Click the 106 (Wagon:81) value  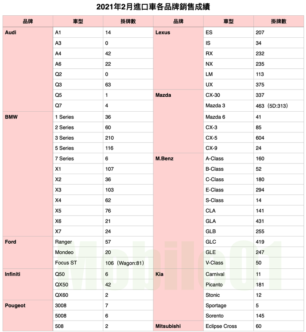(x=125, y=263)
